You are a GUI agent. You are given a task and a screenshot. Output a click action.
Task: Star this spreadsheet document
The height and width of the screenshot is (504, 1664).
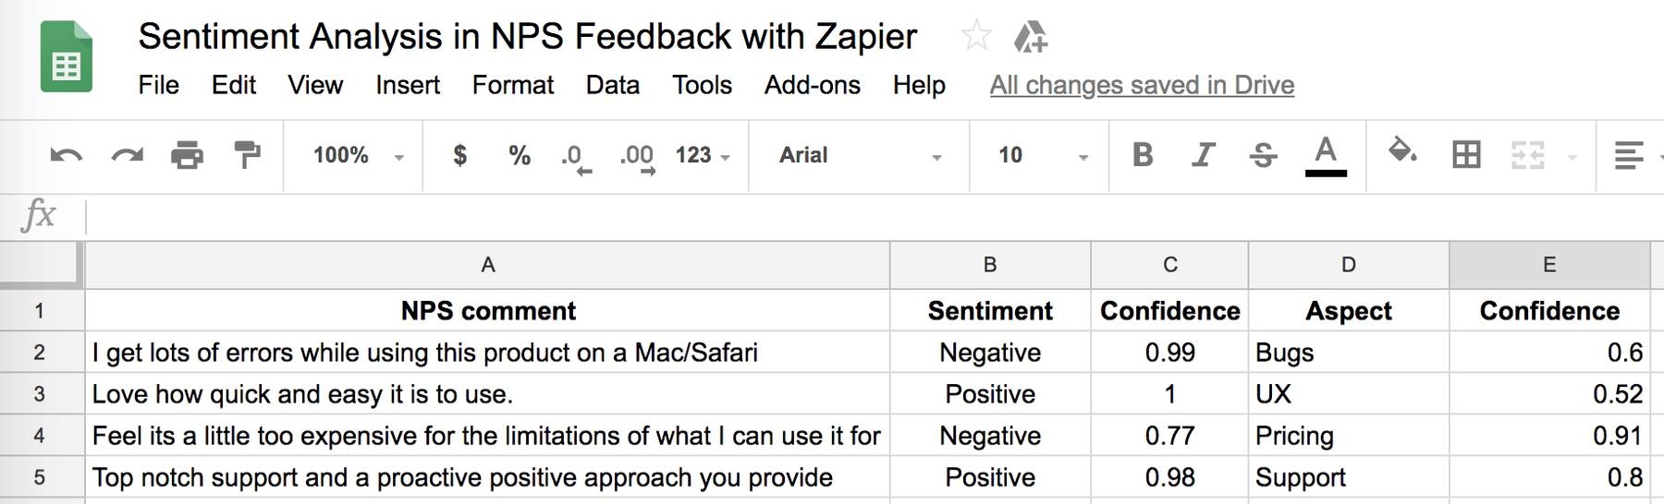(976, 37)
